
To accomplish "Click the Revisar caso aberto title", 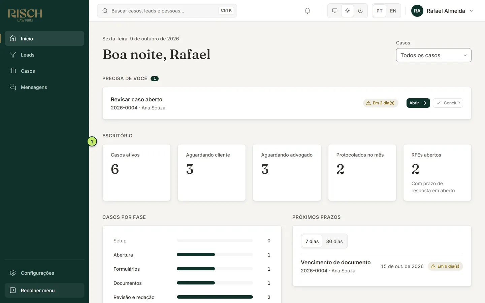I will [136, 99].
